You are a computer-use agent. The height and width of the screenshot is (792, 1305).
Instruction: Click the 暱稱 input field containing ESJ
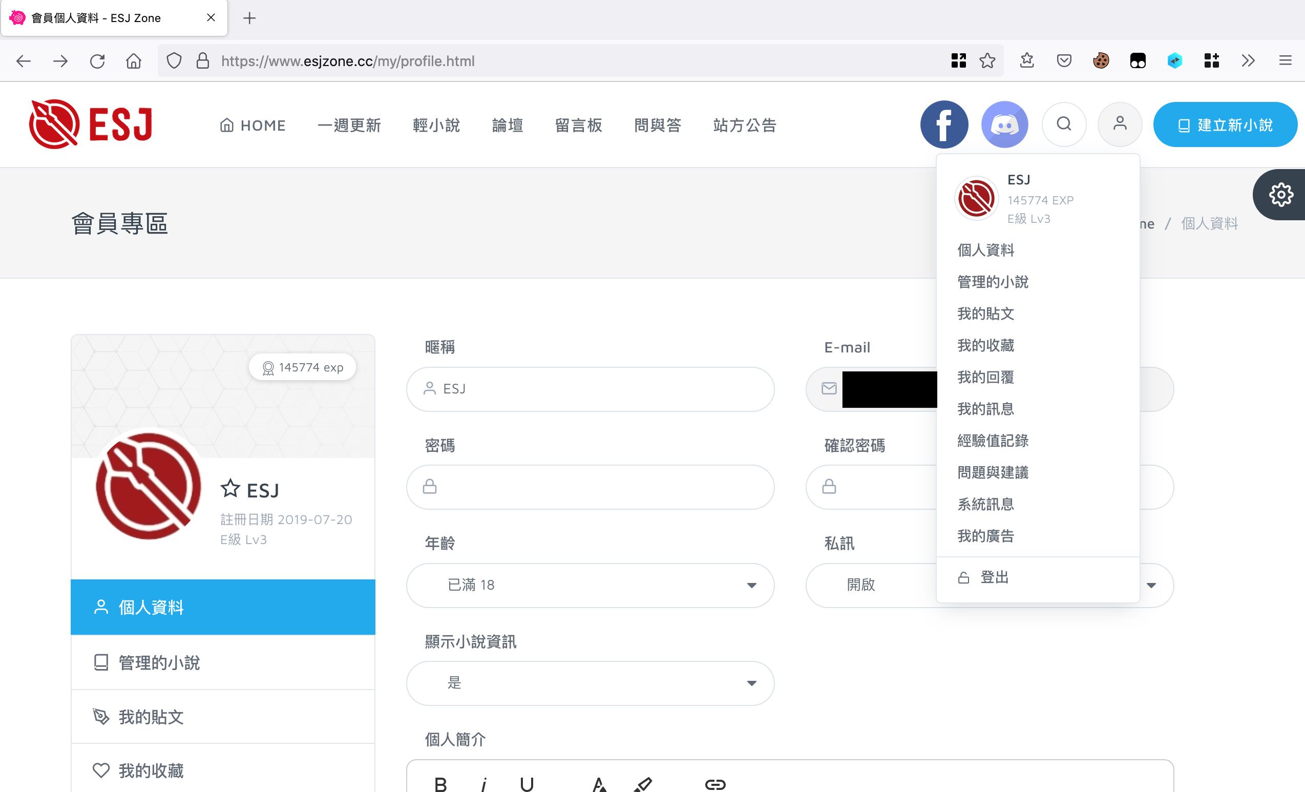[590, 389]
